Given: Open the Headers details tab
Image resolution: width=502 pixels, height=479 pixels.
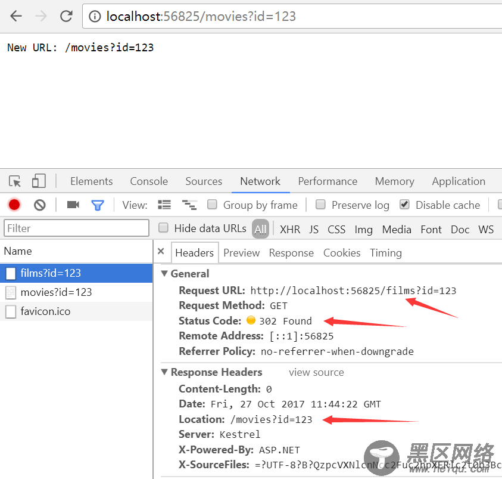Looking at the screenshot, I should (195, 253).
